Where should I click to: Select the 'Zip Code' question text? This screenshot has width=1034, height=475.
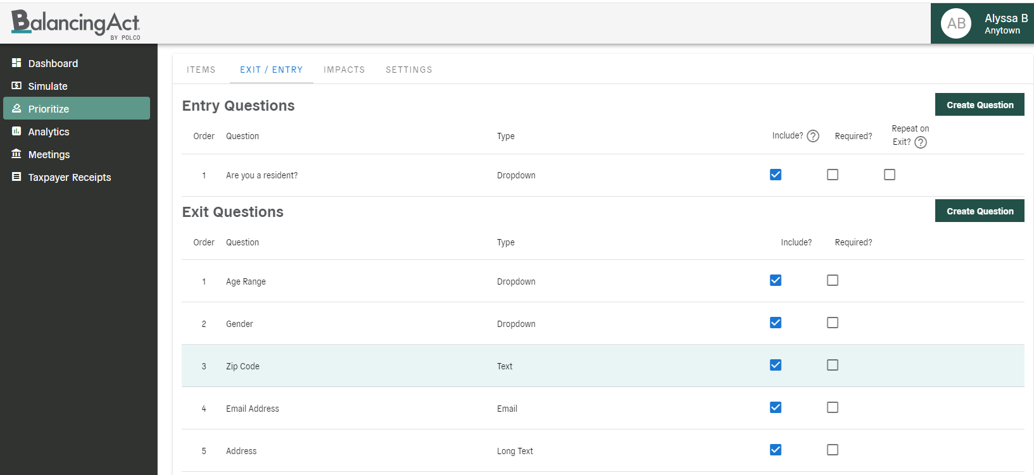click(x=243, y=366)
